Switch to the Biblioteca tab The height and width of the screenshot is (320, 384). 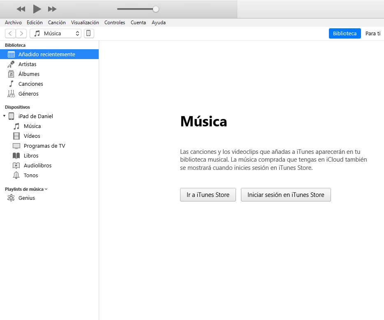(x=345, y=34)
